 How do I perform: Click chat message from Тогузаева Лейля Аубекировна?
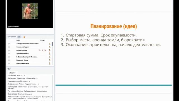pyautogui.click(x=27, y=91)
